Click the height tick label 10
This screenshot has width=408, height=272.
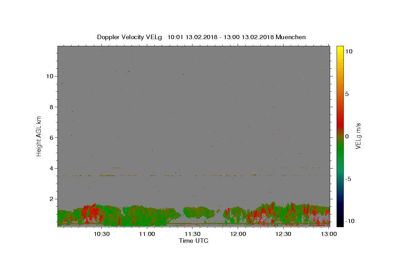50,76
